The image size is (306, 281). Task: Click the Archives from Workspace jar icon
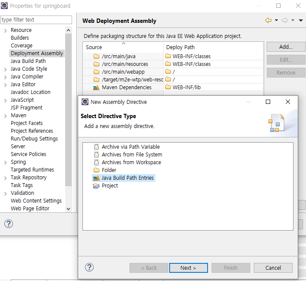click(x=96, y=162)
